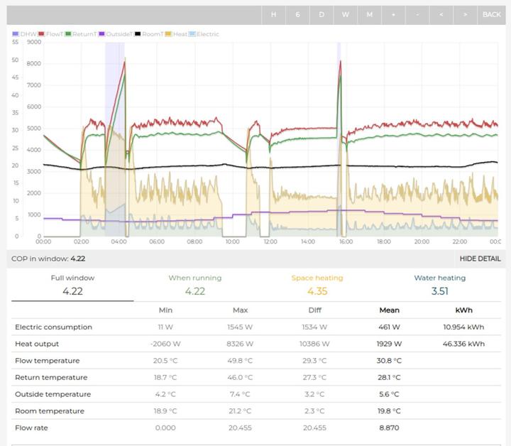Viewport: 511px width, 446px height.
Task: Switch to the D day view
Action: click(x=322, y=14)
